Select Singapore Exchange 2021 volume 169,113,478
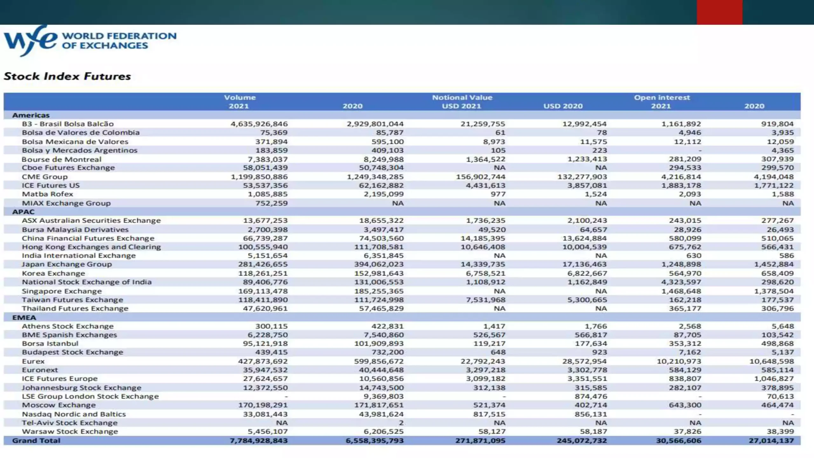Screen dimensions: 814x458 (263, 291)
